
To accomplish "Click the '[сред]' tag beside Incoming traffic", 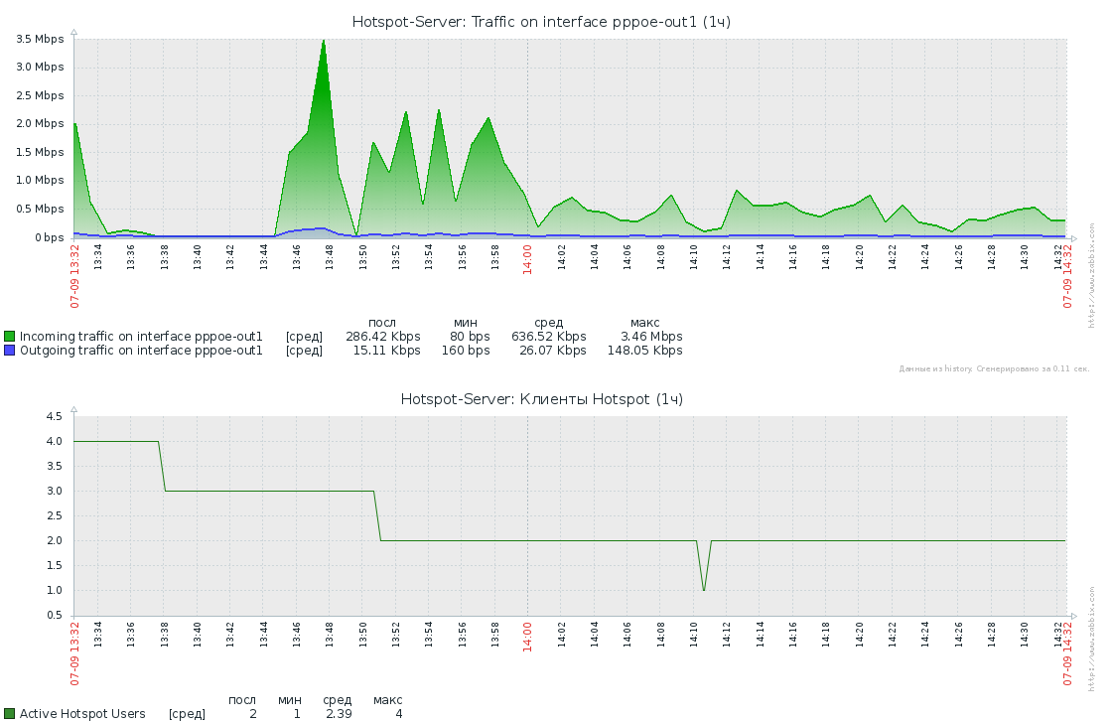I will pyautogui.click(x=305, y=337).
